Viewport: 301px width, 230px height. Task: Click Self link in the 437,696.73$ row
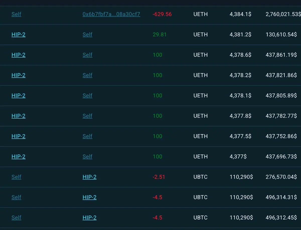pyautogui.click(x=88, y=156)
